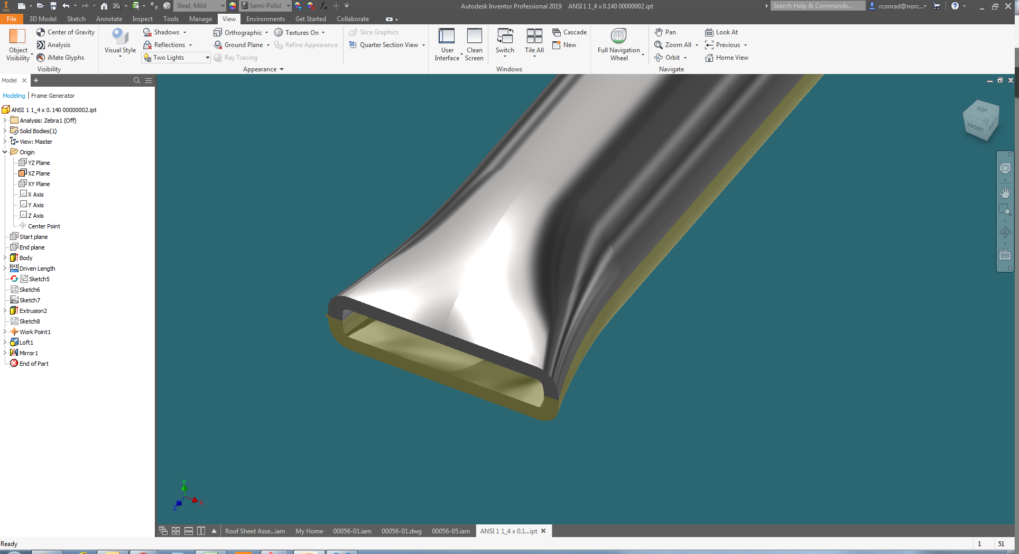
Task: Expand the Extrusion2 feature
Action: tap(5, 311)
